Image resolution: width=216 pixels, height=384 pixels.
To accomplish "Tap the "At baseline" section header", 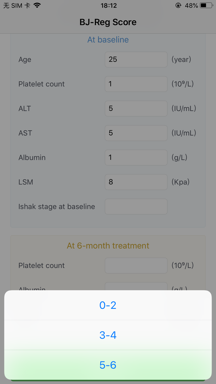I will 108,40.
